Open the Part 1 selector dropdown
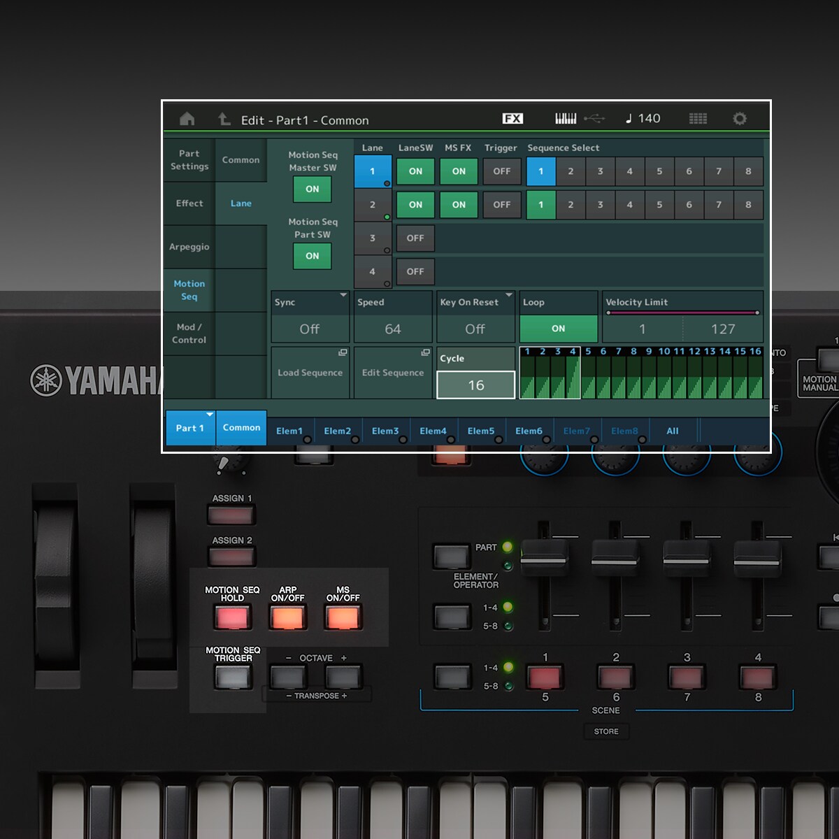The height and width of the screenshot is (839, 839). pyautogui.click(x=190, y=428)
